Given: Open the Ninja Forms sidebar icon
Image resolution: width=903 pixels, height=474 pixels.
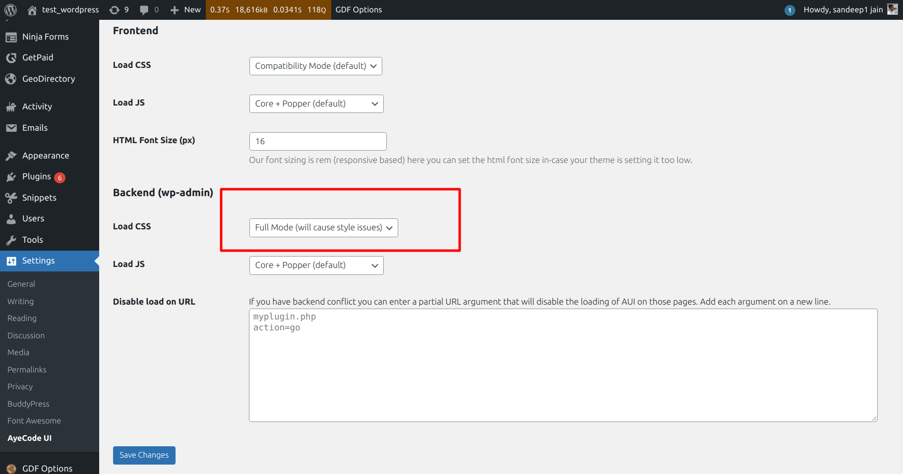Looking at the screenshot, I should 11,37.
